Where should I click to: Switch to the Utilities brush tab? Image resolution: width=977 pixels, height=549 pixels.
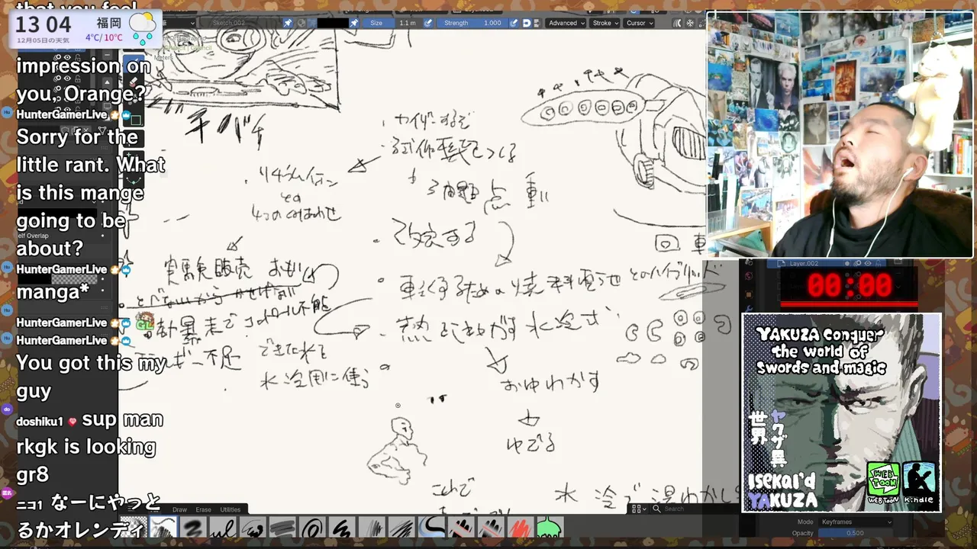(231, 509)
